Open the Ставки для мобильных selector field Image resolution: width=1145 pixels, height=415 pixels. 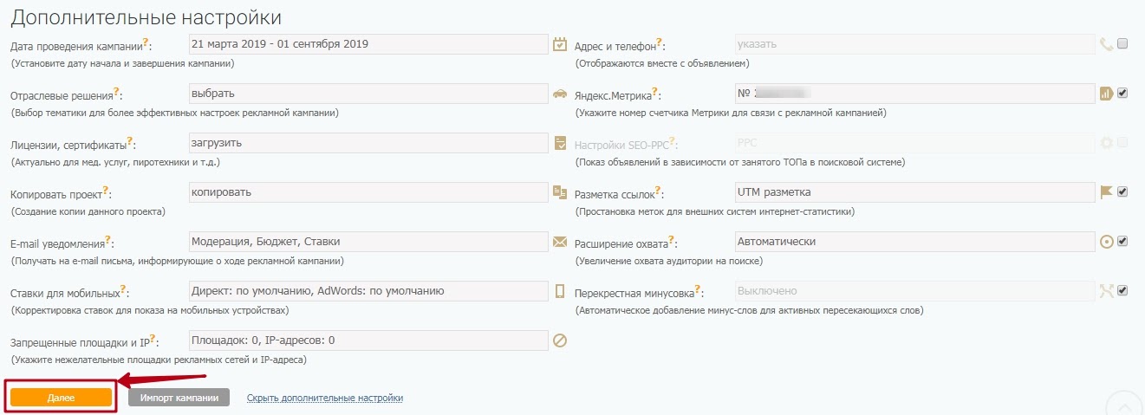point(368,291)
